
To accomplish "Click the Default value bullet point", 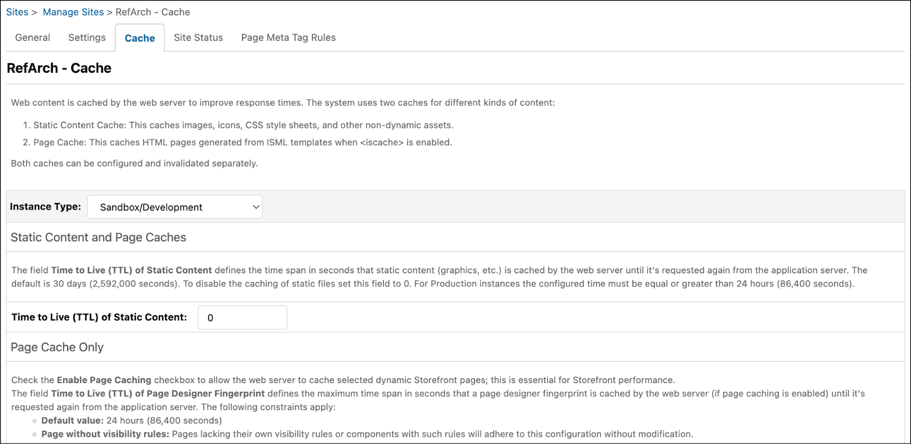I will coord(131,421).
